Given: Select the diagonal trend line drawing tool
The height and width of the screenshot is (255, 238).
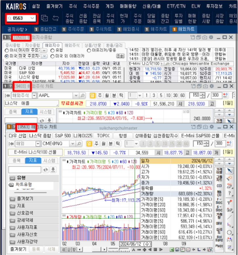Looking at the screenshot, I should point(229,217).
